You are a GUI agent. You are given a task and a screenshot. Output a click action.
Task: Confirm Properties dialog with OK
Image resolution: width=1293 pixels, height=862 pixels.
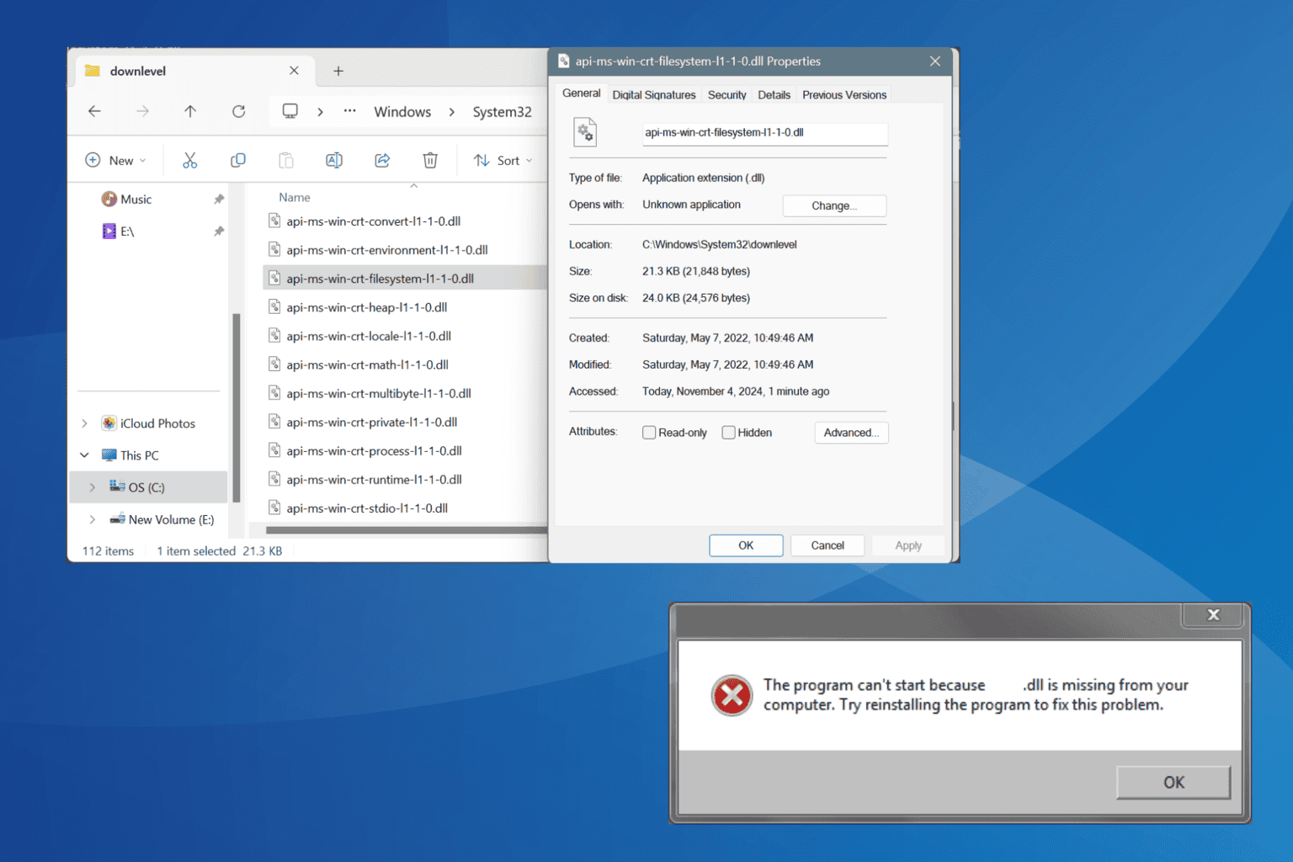(746, 545)
